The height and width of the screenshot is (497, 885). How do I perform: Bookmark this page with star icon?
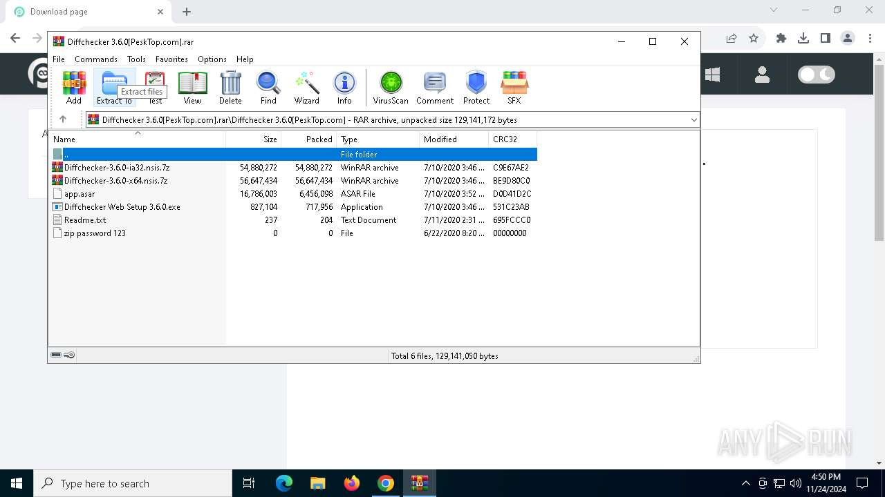(x=754, y=38)
